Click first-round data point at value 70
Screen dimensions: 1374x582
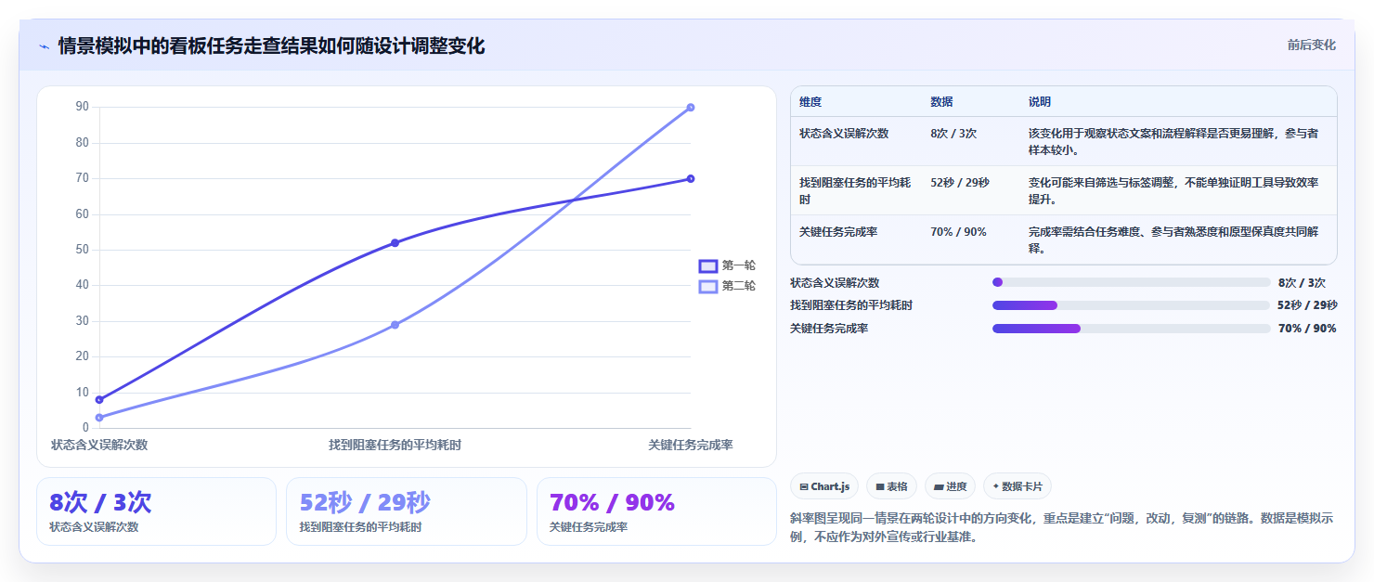(691, 179)
